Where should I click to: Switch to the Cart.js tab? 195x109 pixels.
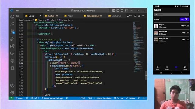[51, 16]
